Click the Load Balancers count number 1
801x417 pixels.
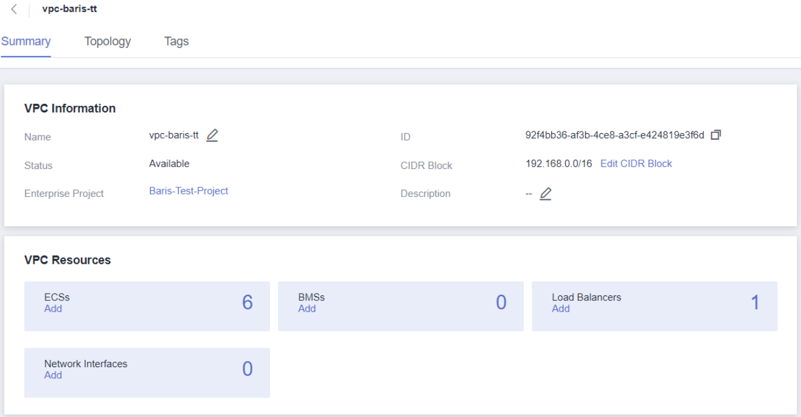pos(755,303)
